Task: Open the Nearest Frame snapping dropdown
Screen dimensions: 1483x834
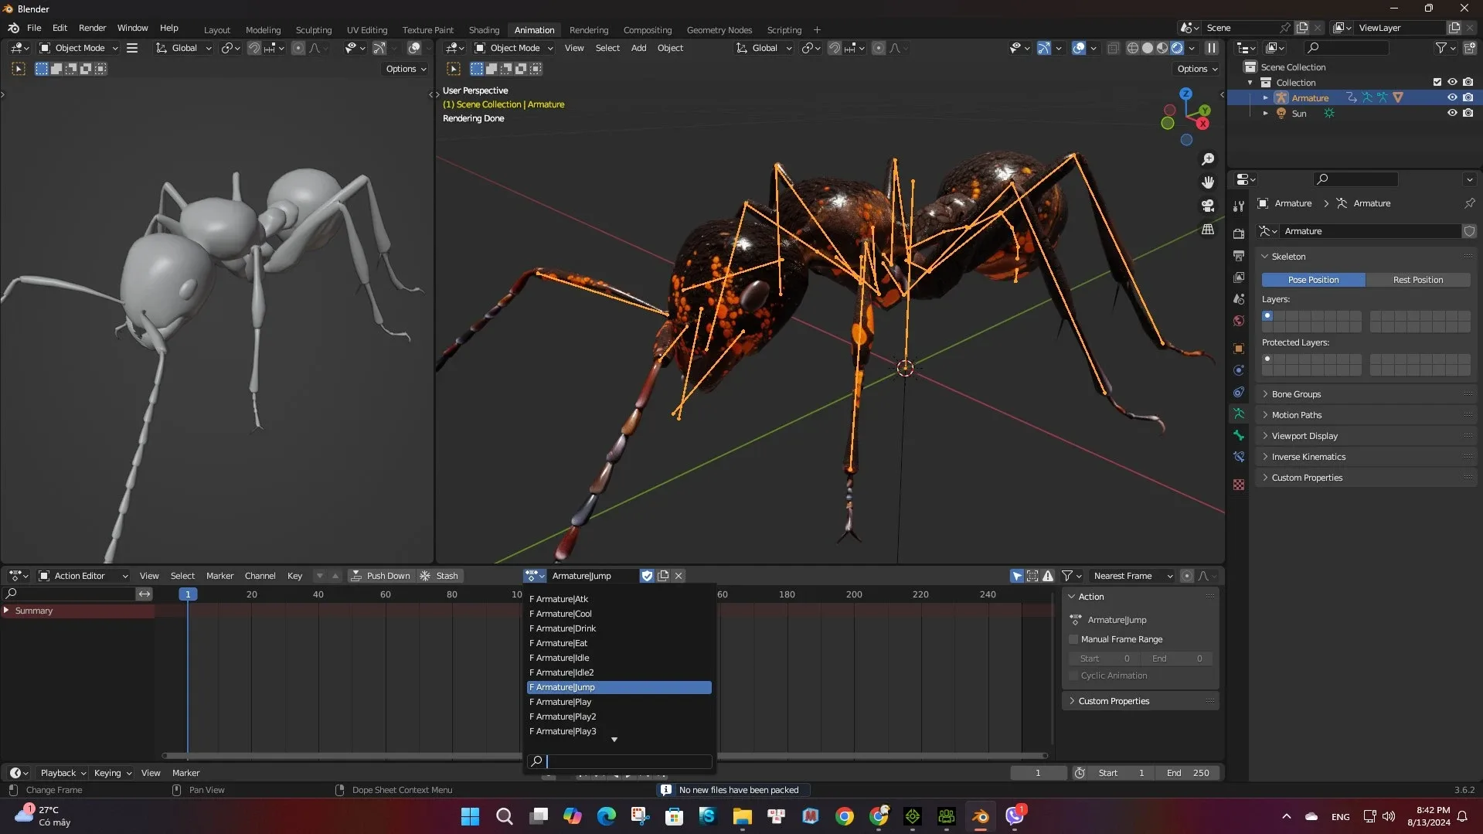Action: point(1132,576)
